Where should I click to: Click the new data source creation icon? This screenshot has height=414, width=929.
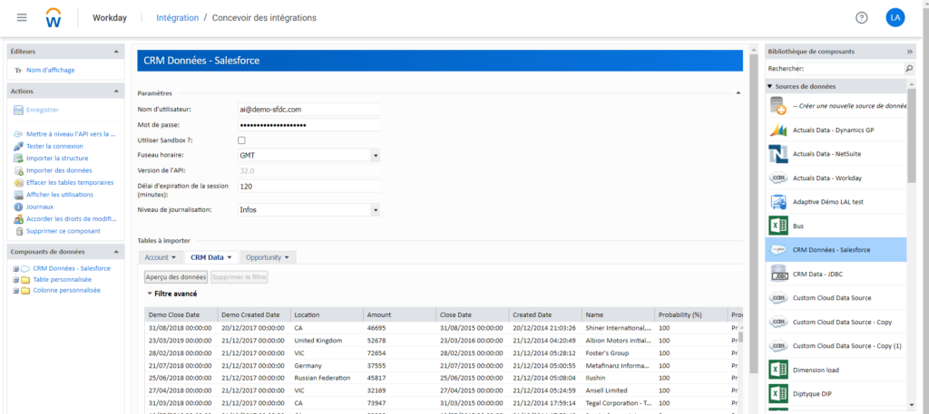coord(777,106)
